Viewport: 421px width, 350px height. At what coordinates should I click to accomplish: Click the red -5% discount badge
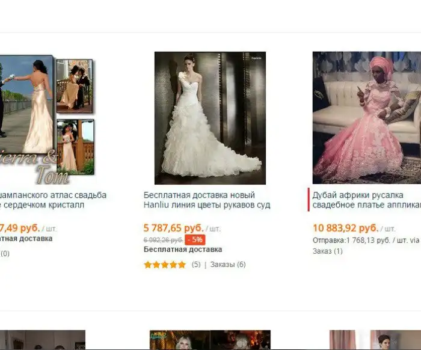(195, 240)
